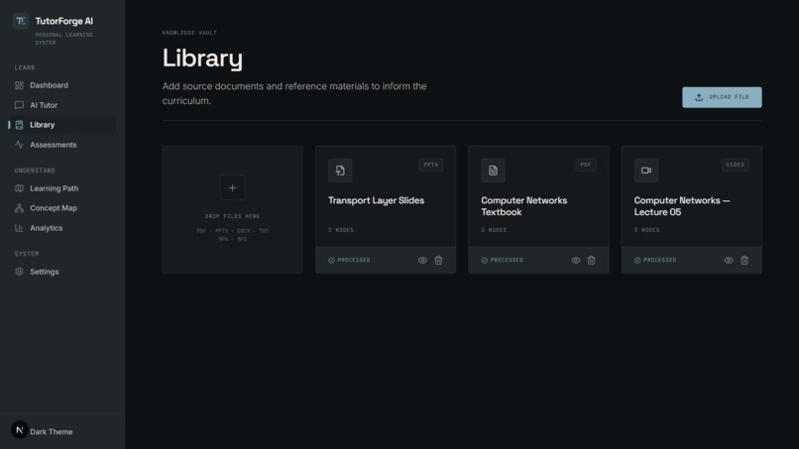Preview Transport Layer Slides with eye icon
This screenshot has width=799, height=449.
[x=422, y=260]
